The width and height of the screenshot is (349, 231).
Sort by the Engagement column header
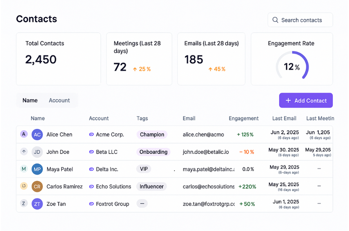click(244, 118)
